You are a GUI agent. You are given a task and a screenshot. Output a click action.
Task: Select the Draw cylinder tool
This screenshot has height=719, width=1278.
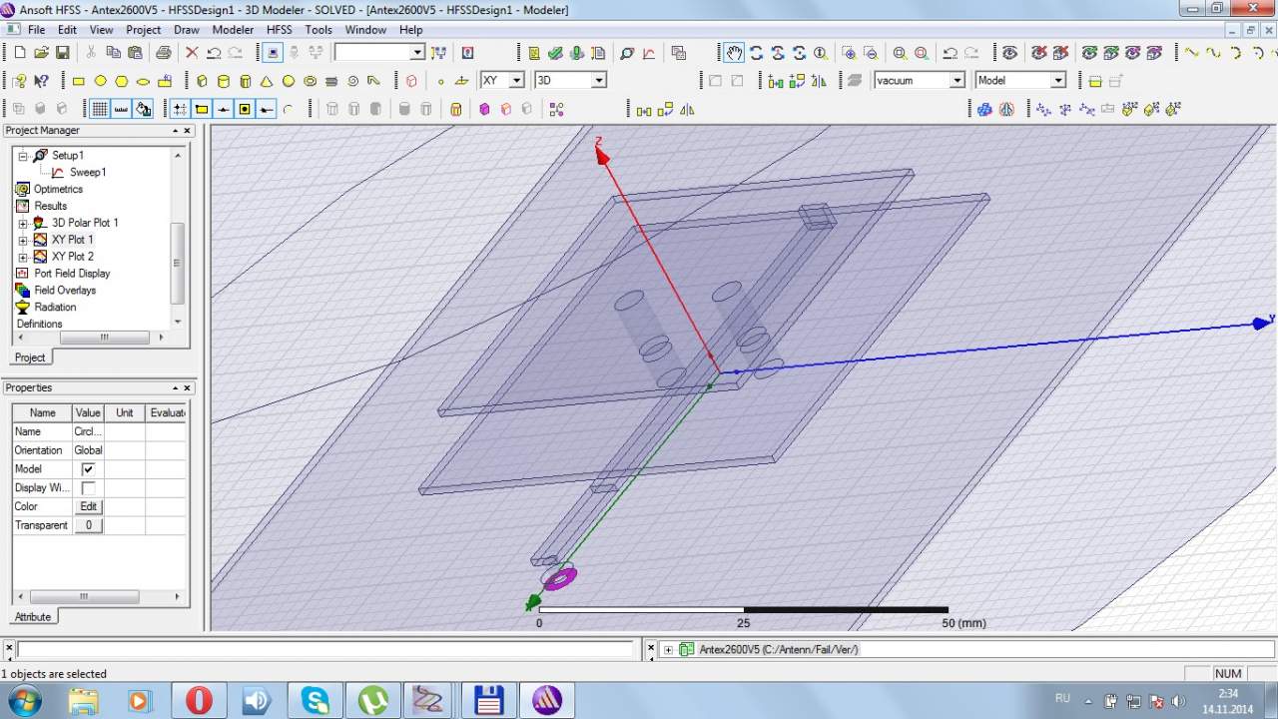(x=224, y=81)
